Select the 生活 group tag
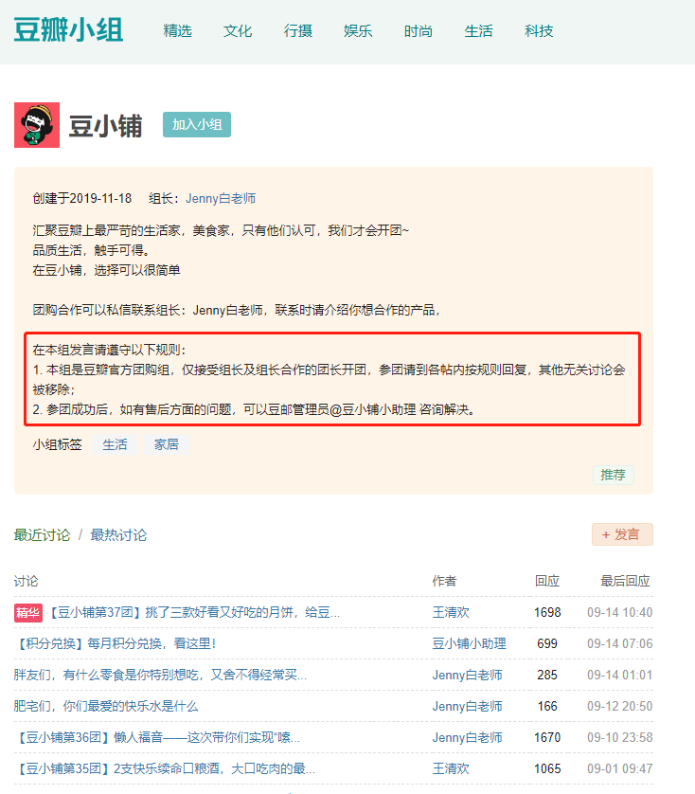This screenshot has width=695, height=794. 115,444
